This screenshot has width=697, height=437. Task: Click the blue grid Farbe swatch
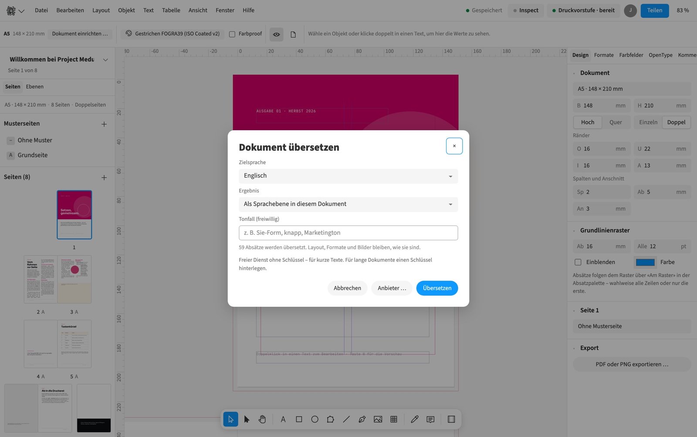coord(645,262)
